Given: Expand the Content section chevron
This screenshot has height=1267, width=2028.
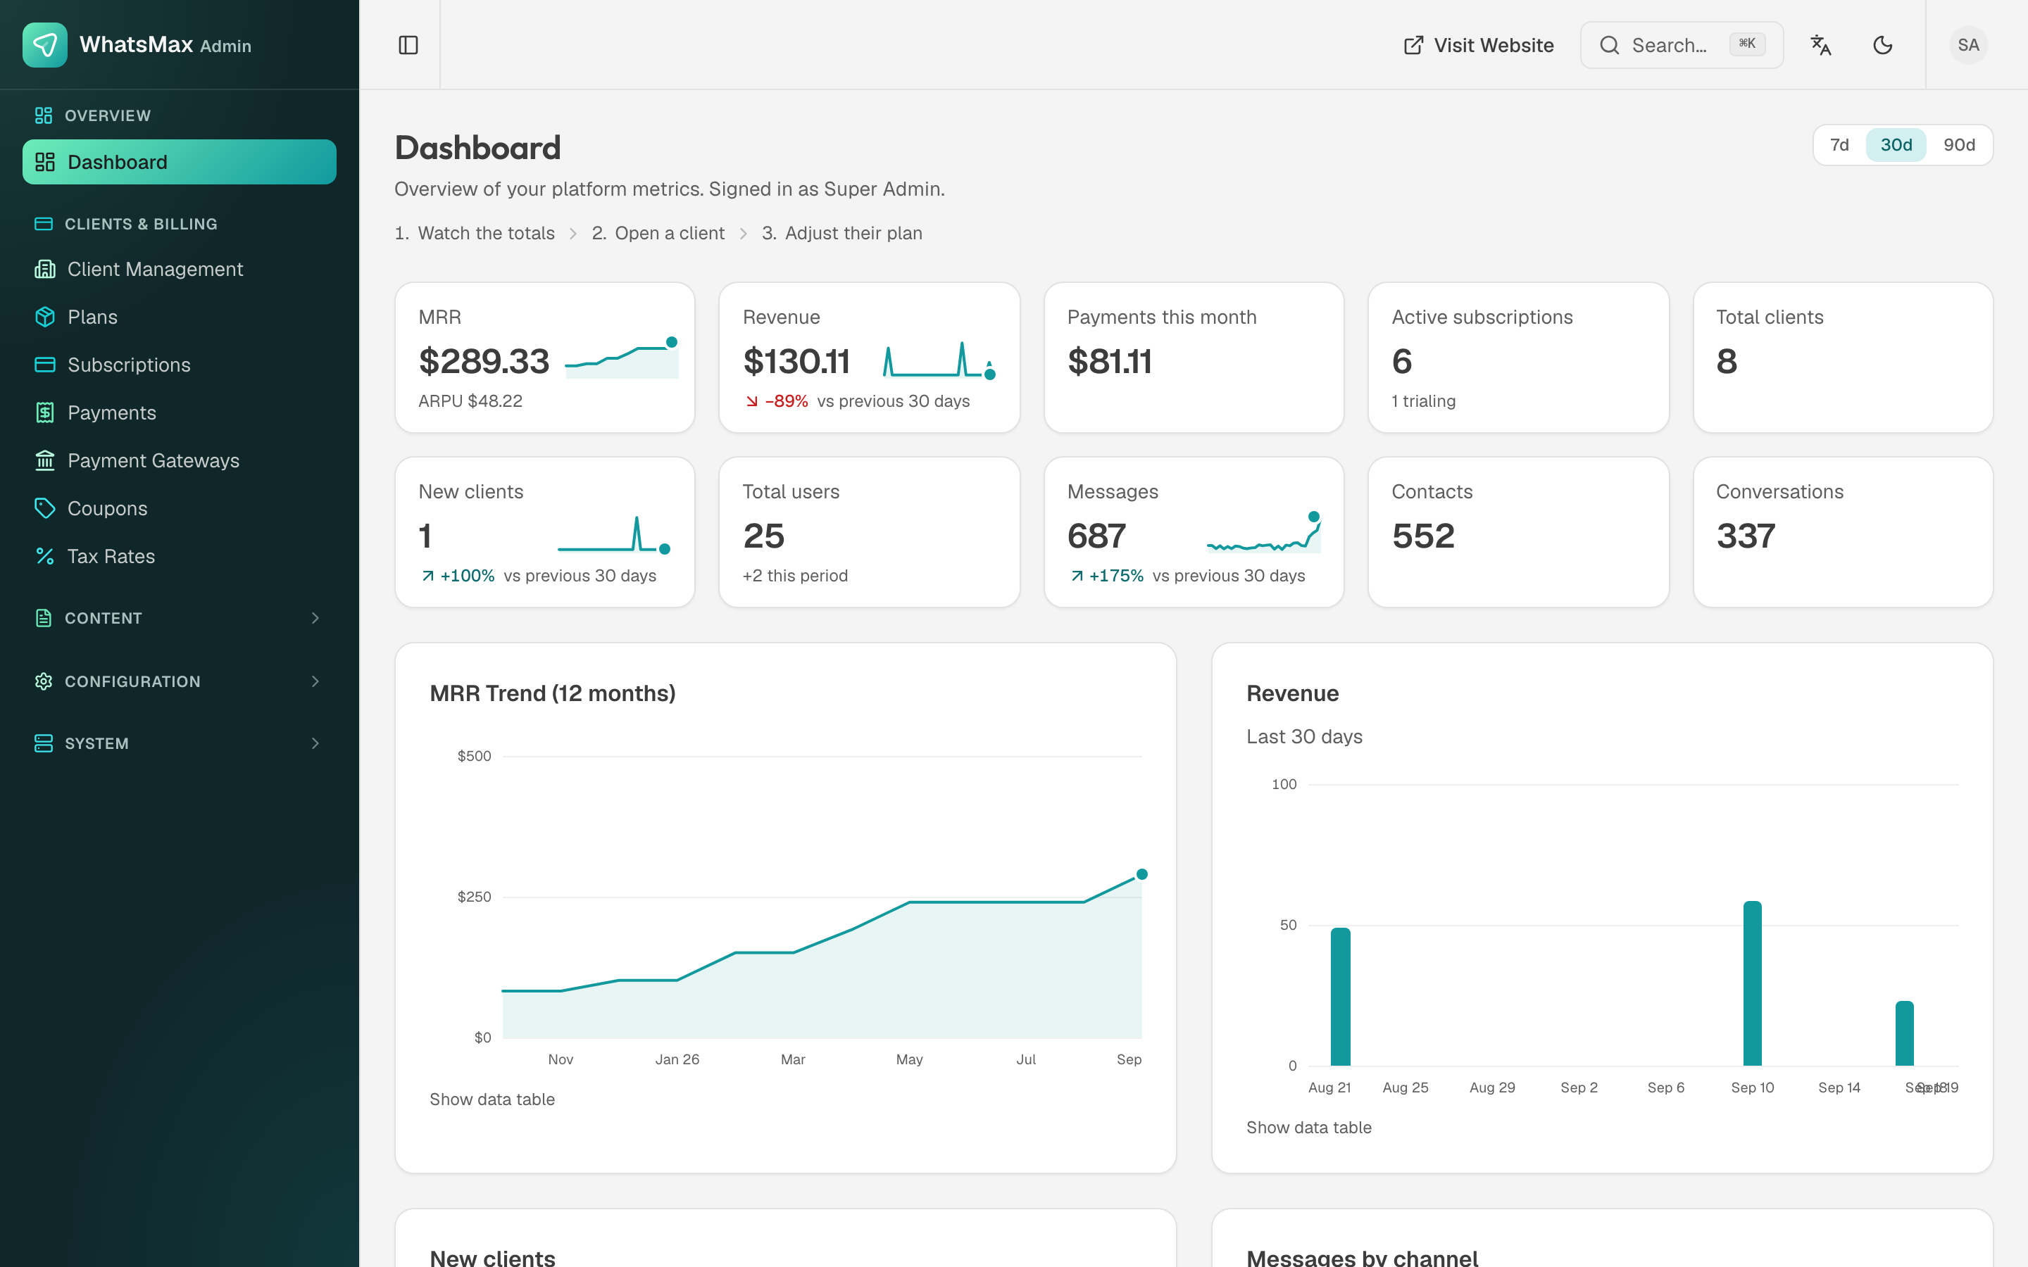Looking at the screenshot, I should click(315, 617).
